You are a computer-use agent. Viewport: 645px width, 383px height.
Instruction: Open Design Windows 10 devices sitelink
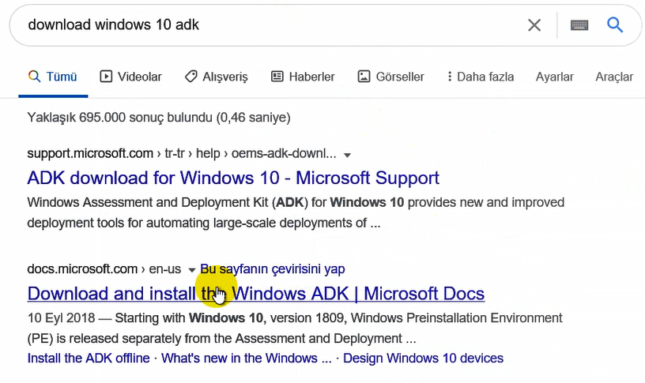424,358
